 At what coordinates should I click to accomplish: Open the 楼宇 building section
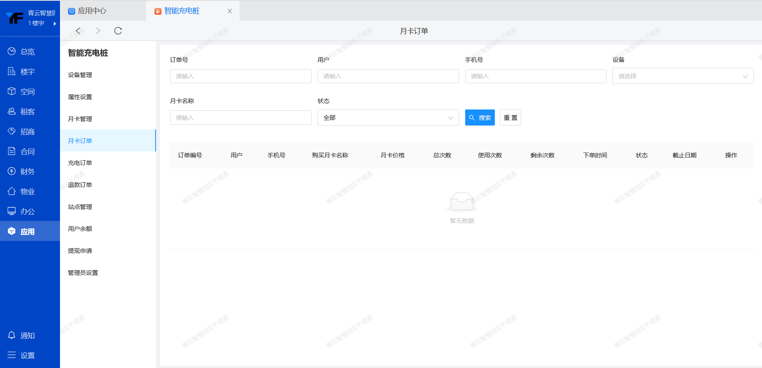pyautogui.click(x=27, y=72)
